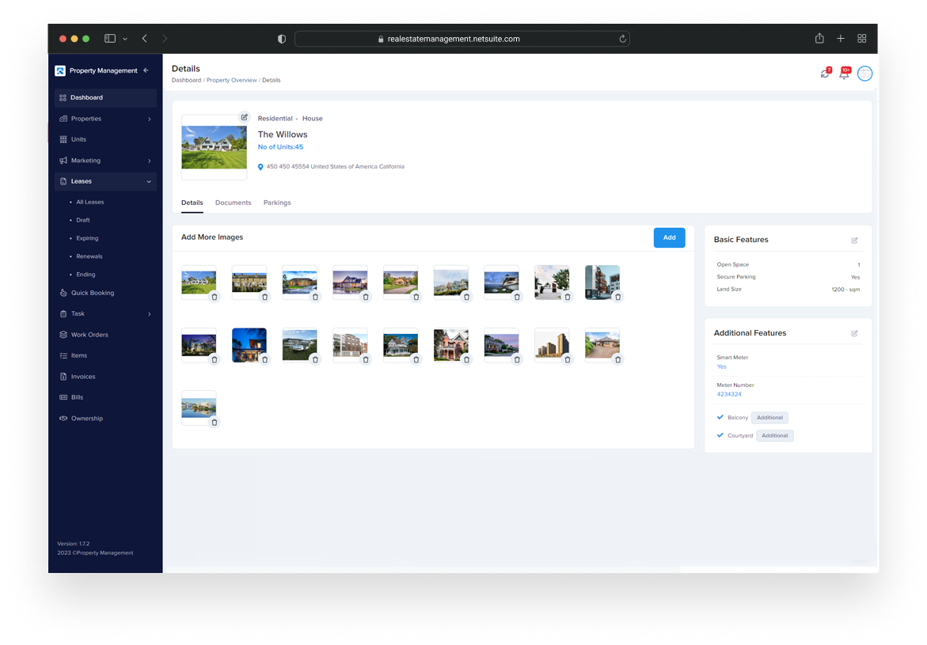Click the Meter Number 4234324 value
The height and width of the screenshot is (645, 927).
[729, 394]
